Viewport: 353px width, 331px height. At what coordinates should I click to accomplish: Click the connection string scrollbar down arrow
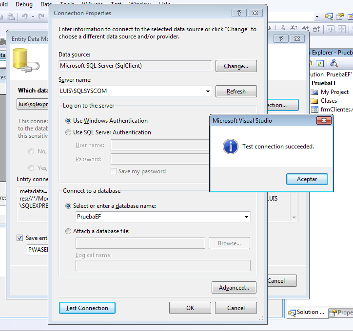point(294,217)
